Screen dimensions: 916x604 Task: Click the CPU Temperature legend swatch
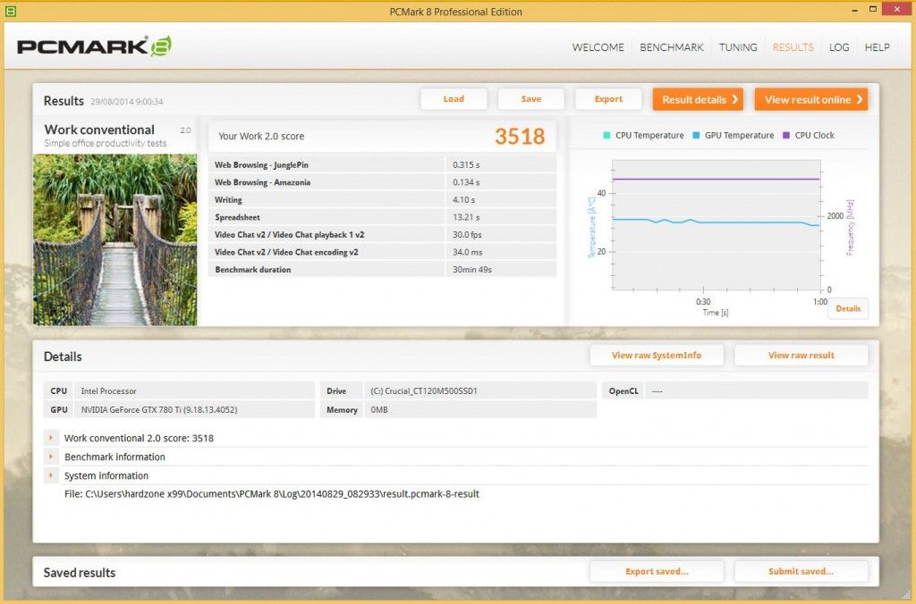pos(606,136)
